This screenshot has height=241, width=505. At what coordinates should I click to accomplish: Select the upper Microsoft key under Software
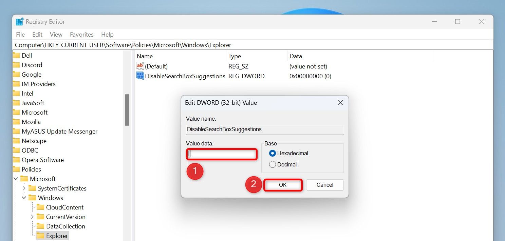pos(35,112)
